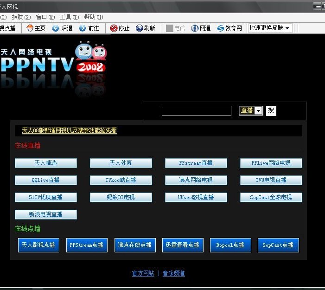The height and width of the screenshot is (290, 325).
Task: Launch PPStream点播 on-demand
Action: point(87,245)
